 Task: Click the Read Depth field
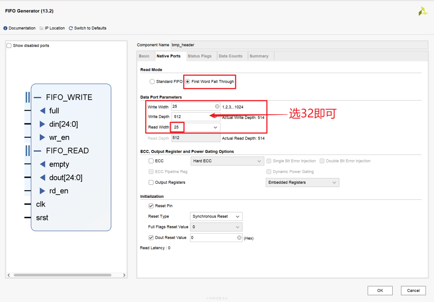click(x=196, y=138)
